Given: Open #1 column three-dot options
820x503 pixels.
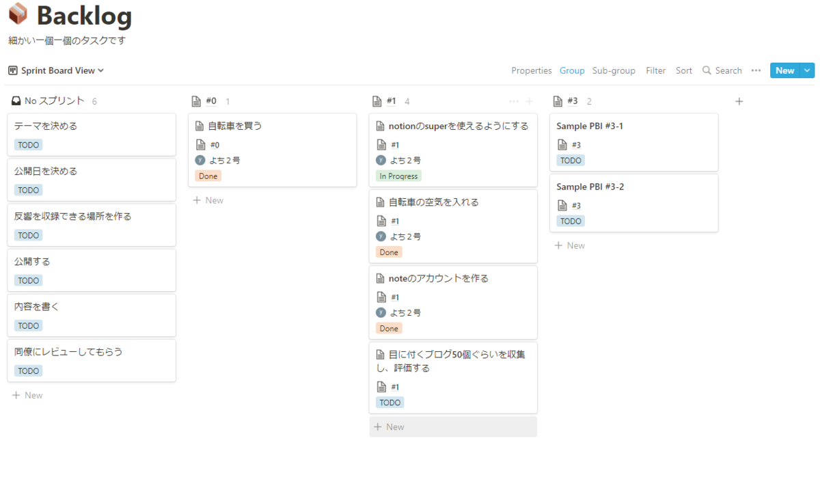Looking at the screenshot, I should [514, 101].
